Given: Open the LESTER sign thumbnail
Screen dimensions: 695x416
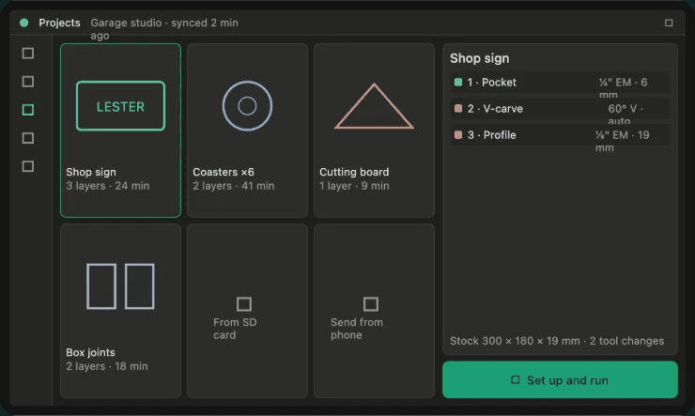Looking at the screenshot, I should pyautogui.click(x=120, y=106).
